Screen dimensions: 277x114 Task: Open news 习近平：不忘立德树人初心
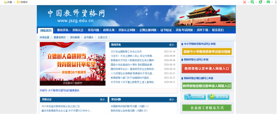pyautogui.click(x=132, y=56)
